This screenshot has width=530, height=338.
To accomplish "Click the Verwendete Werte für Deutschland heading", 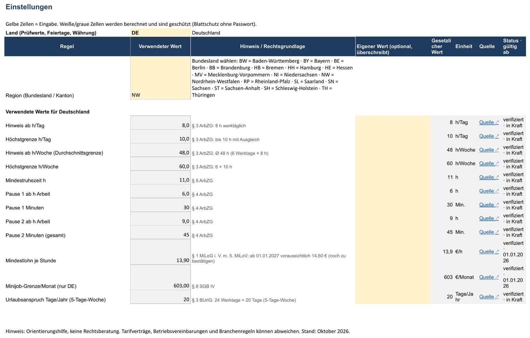I will click(x=47, y=112).
